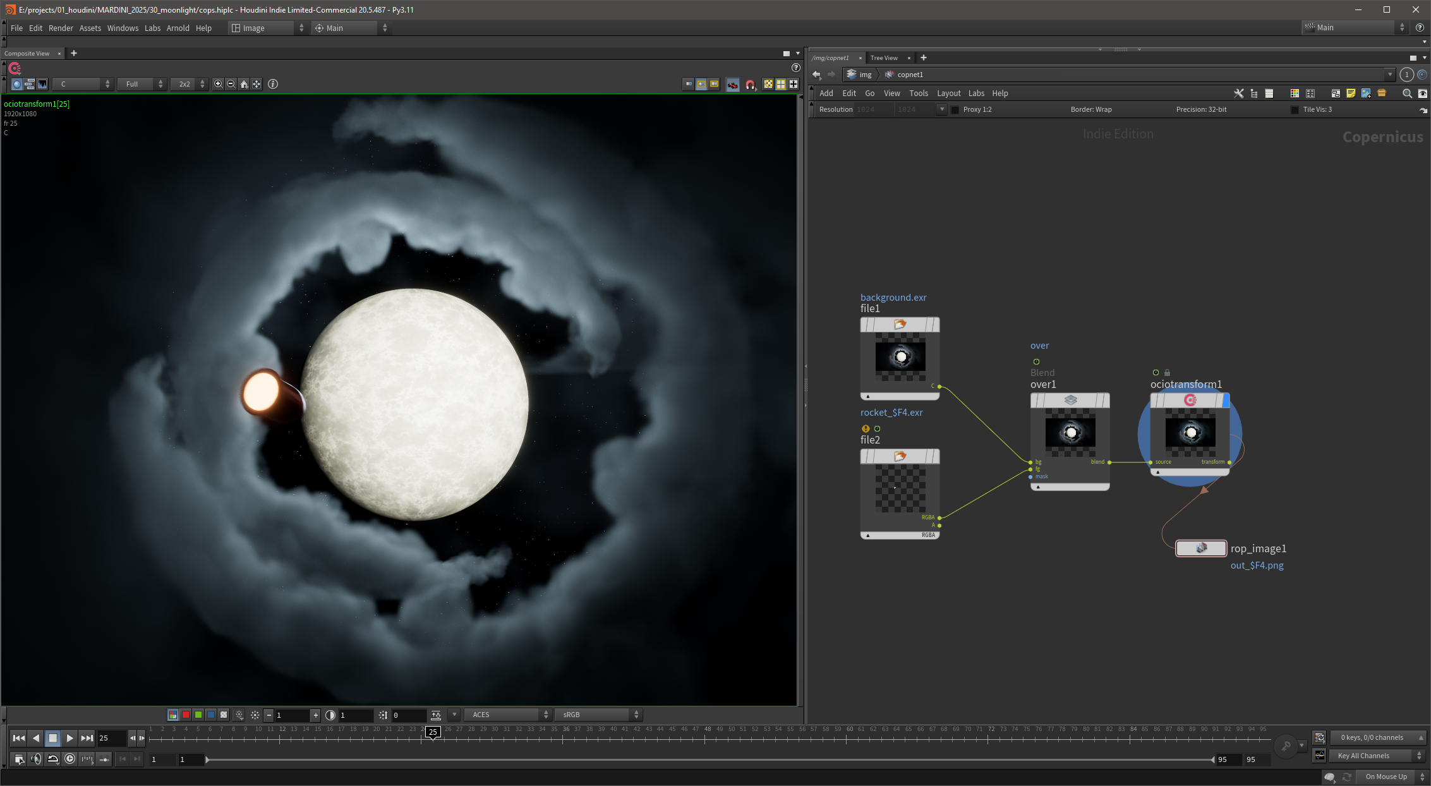
Task: Switch to the Tree View tab
Action: 884,57
